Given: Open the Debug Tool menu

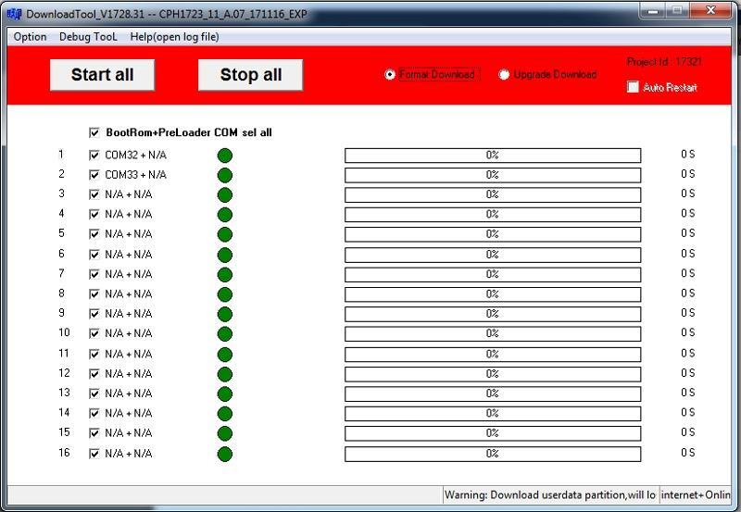Looking at the screenshot, I should click(88, 37).
